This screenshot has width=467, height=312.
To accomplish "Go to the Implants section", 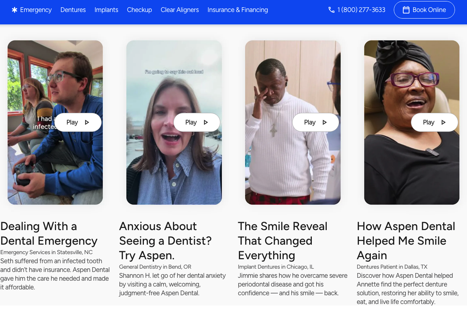I will click(106, 10).
